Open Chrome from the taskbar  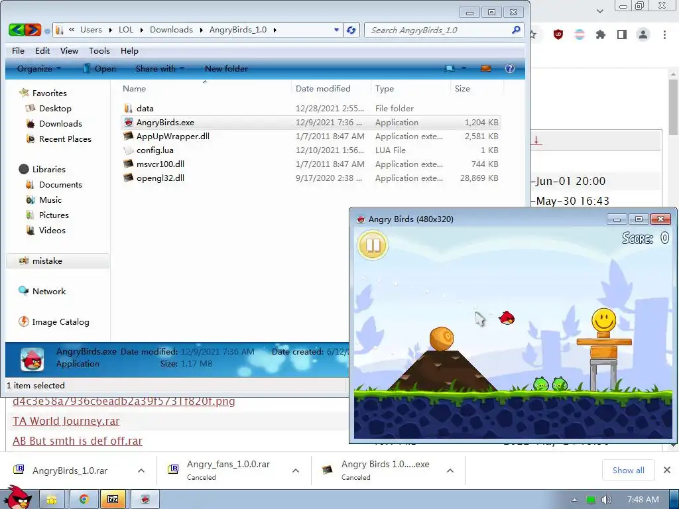(84, 500)
